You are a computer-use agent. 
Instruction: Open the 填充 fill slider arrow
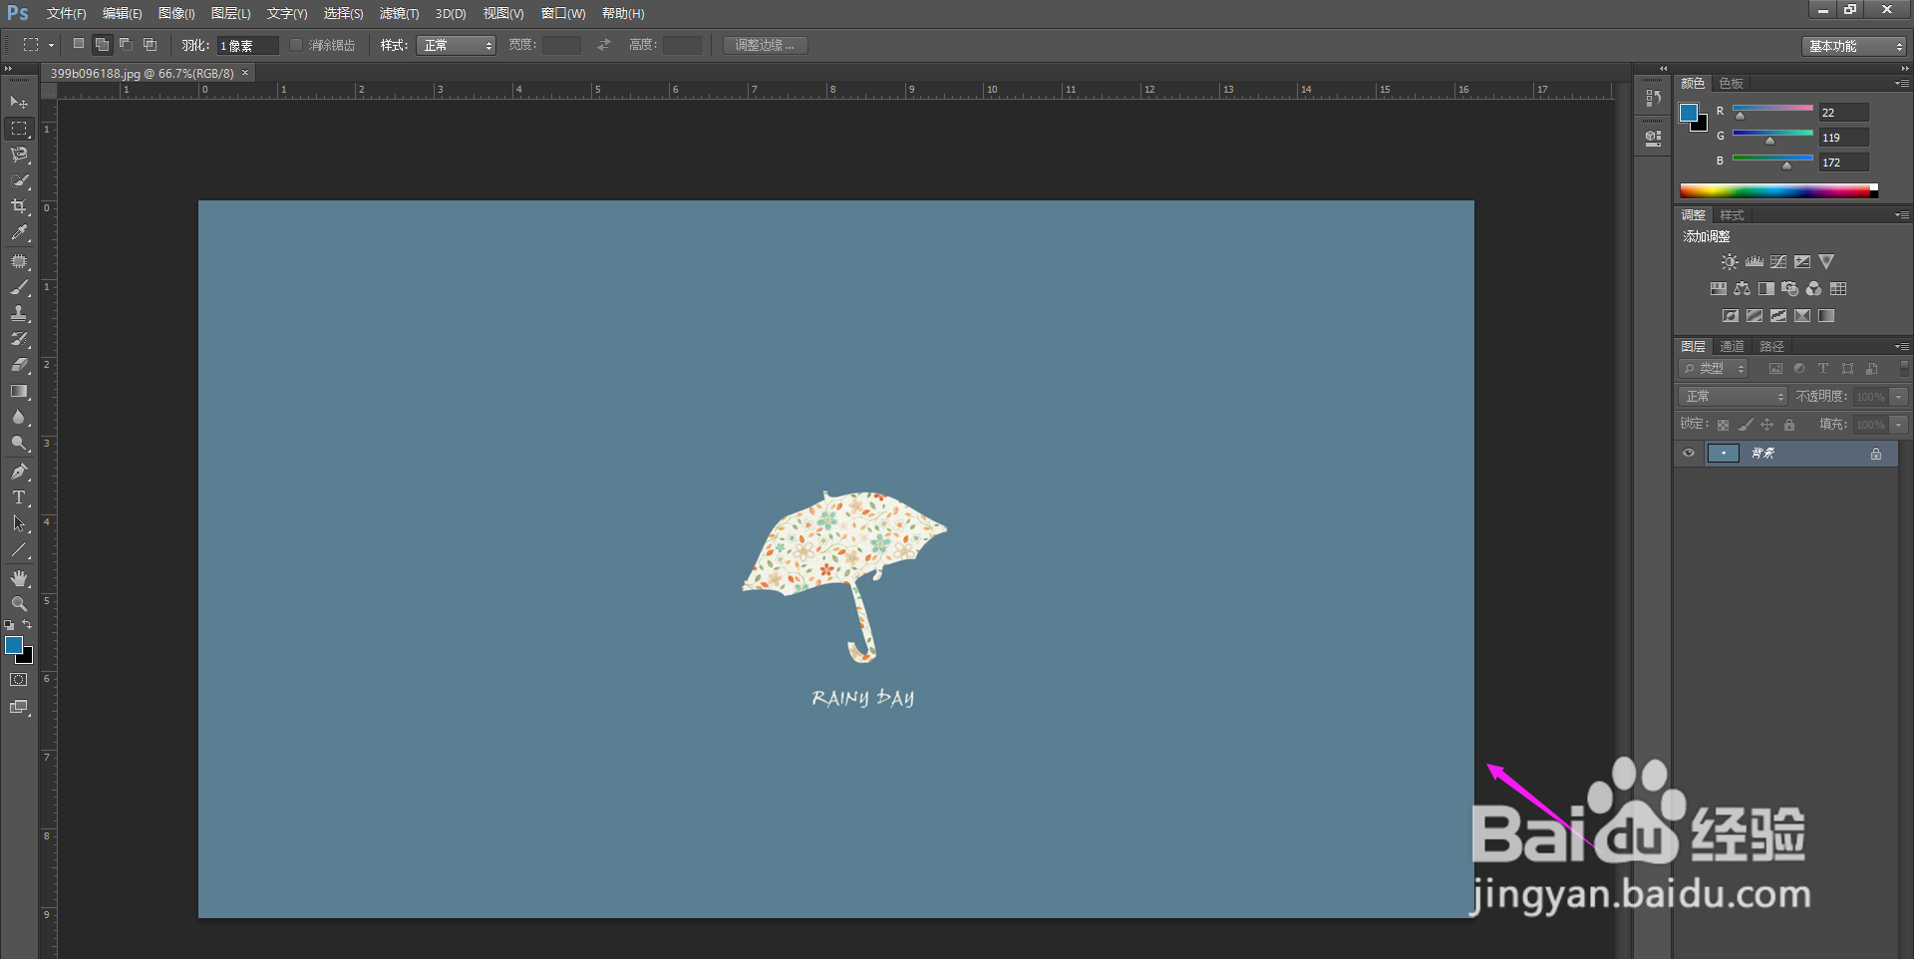click(1899, 425)
